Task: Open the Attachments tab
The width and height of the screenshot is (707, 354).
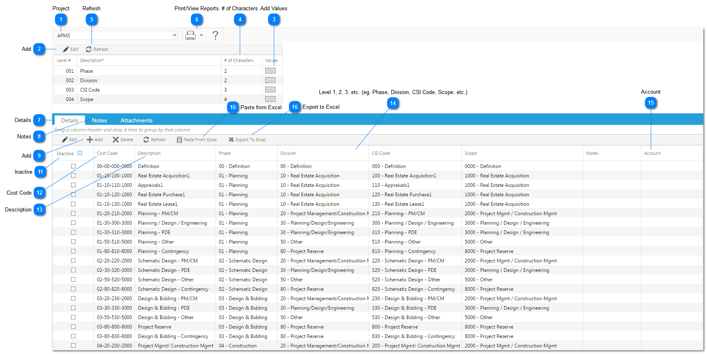Action: (x=136, y=120)
